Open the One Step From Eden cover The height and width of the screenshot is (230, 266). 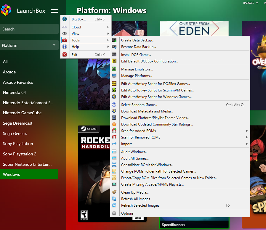(194, 28)
